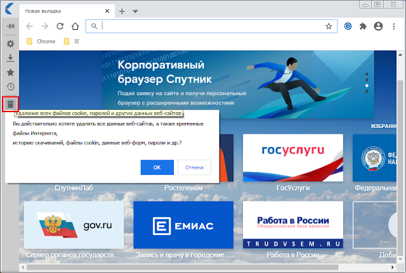Click the vertical scrollbar down arrow
This screenshot has height=273, width=406.
[400, 259]
